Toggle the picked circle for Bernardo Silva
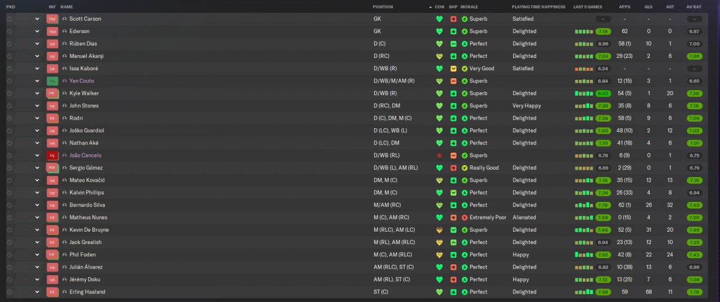Image resolution: width=720 pixels, height=302 pixels. 10,205
